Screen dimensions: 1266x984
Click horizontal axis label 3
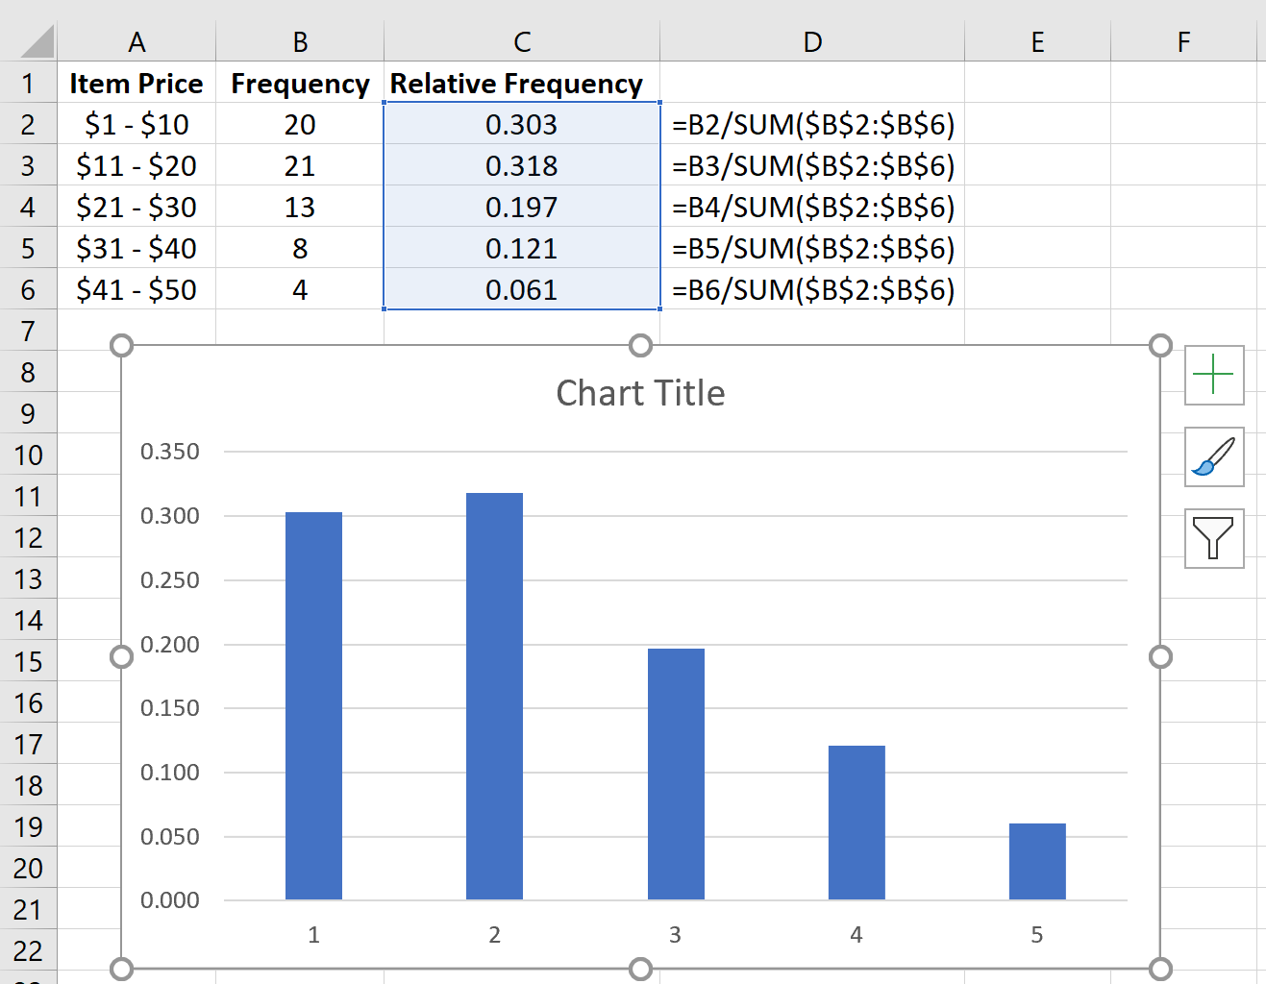[x=675, y=935]
